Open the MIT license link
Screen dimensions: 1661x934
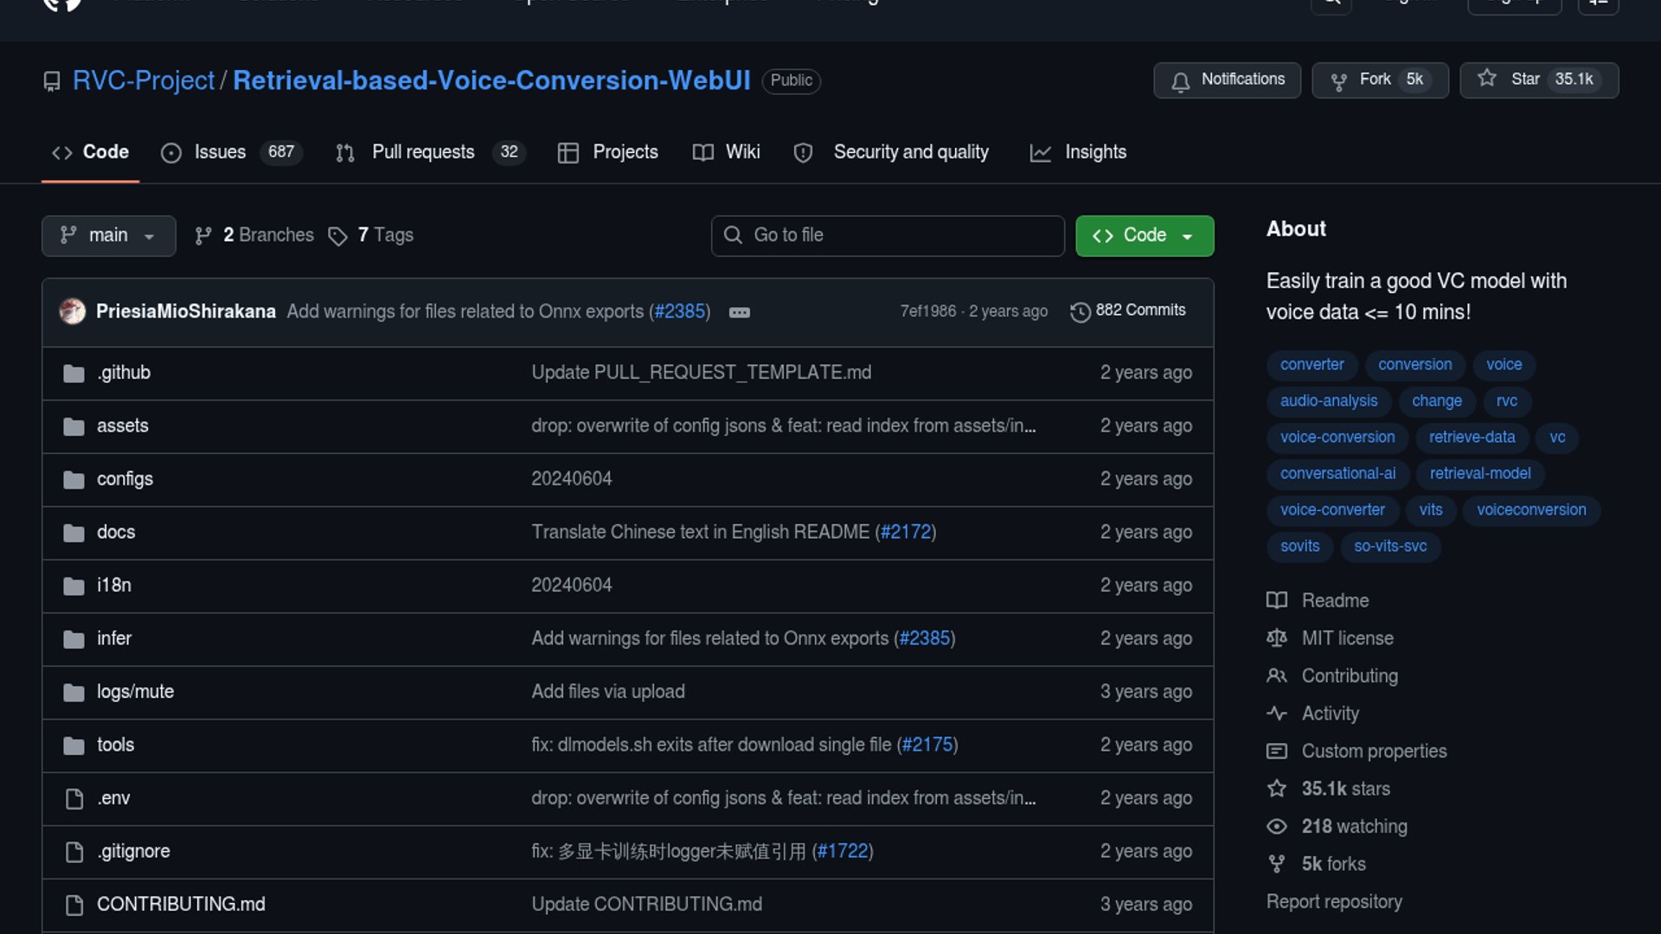tap(1347, 638)
